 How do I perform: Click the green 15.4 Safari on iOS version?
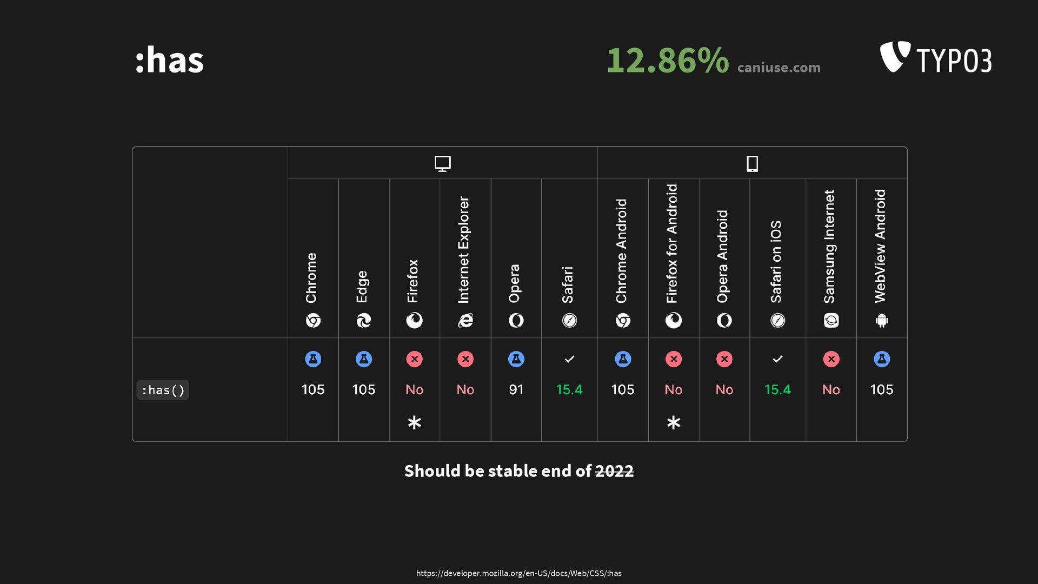[777, 389]
